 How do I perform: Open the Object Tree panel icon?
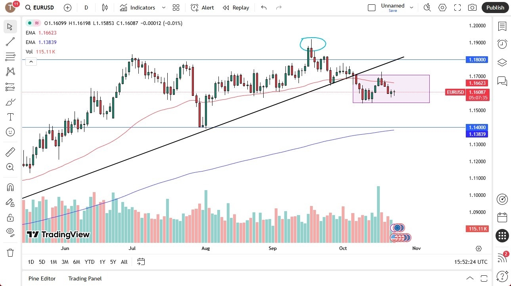pos(502,62)
